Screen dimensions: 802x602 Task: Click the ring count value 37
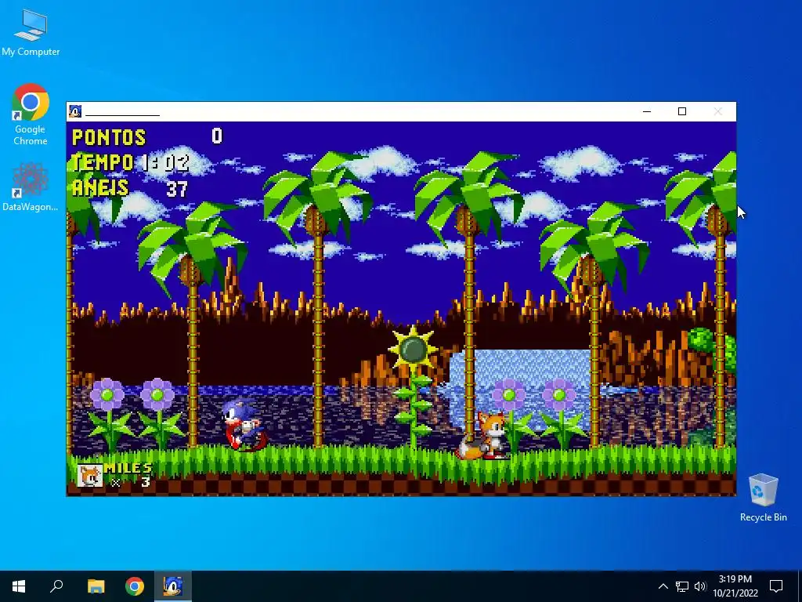pos(177,189)
